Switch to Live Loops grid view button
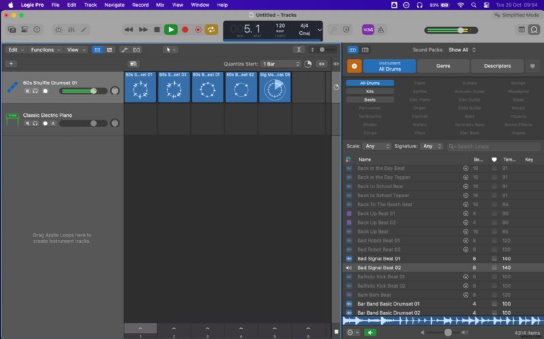Image resolution: width=544 pixels, height=339 pixels. pos(97,50)
